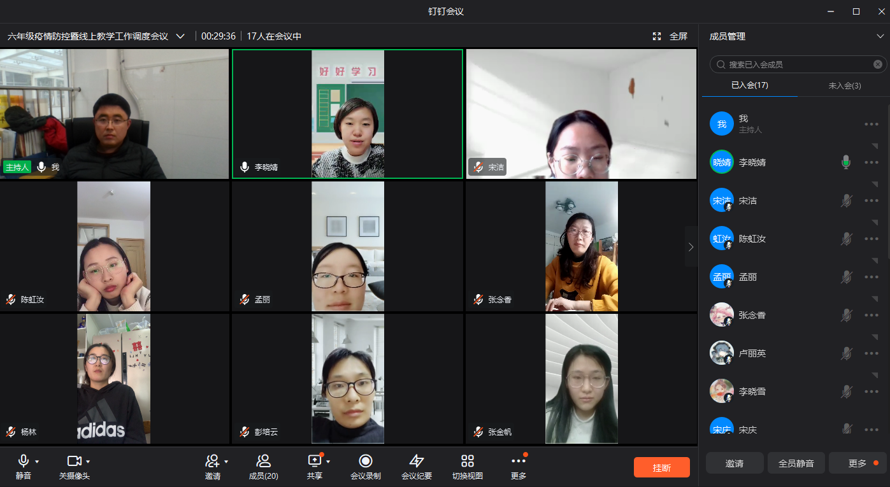Open 会议纪要 meeting notes
Screen dimensions: 890x487
[416, 462]
